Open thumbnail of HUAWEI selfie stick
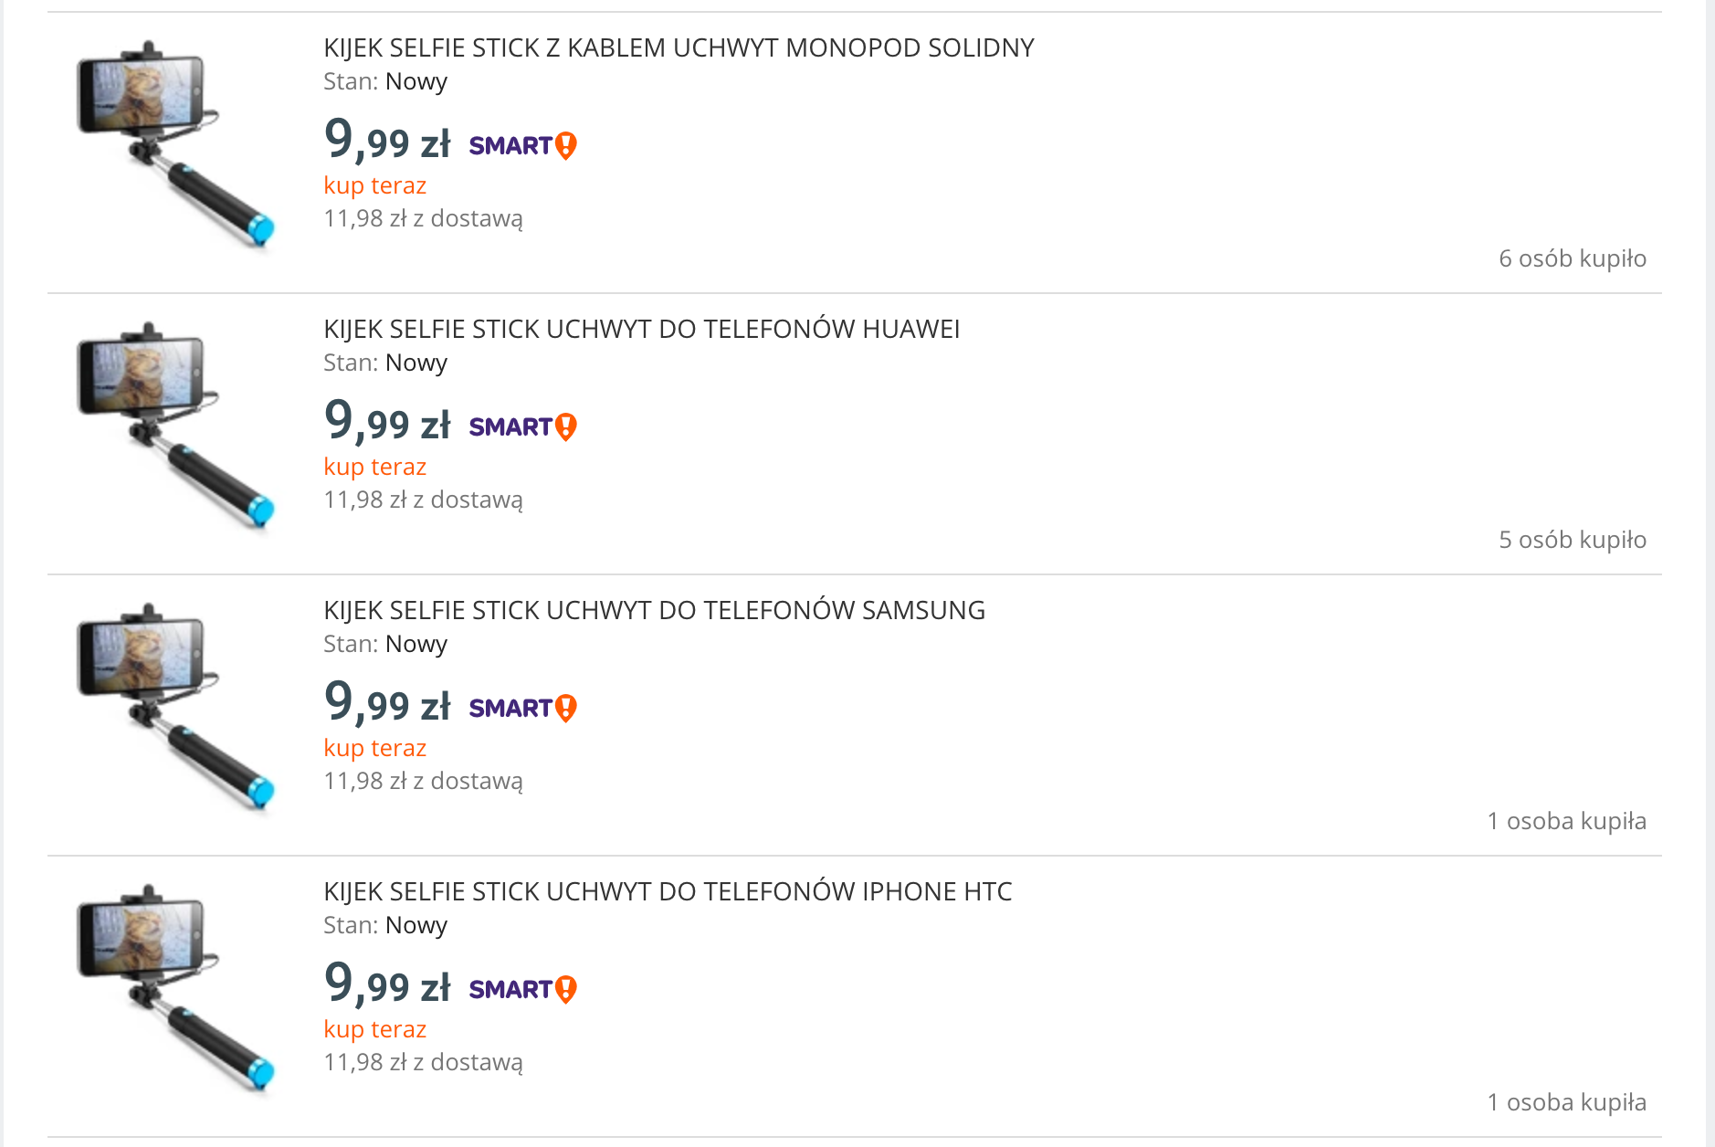The width and height of the screenshot is (1715, 1147). [175, 425]
